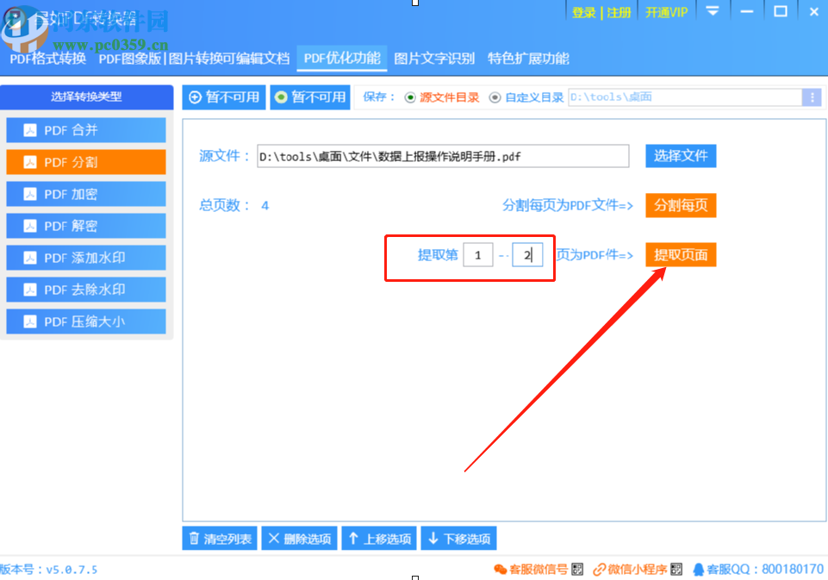This screenshot has width=828, height=580.
Task: Click the PDF 分割 file icon
Action: click(x=30, y=162)
